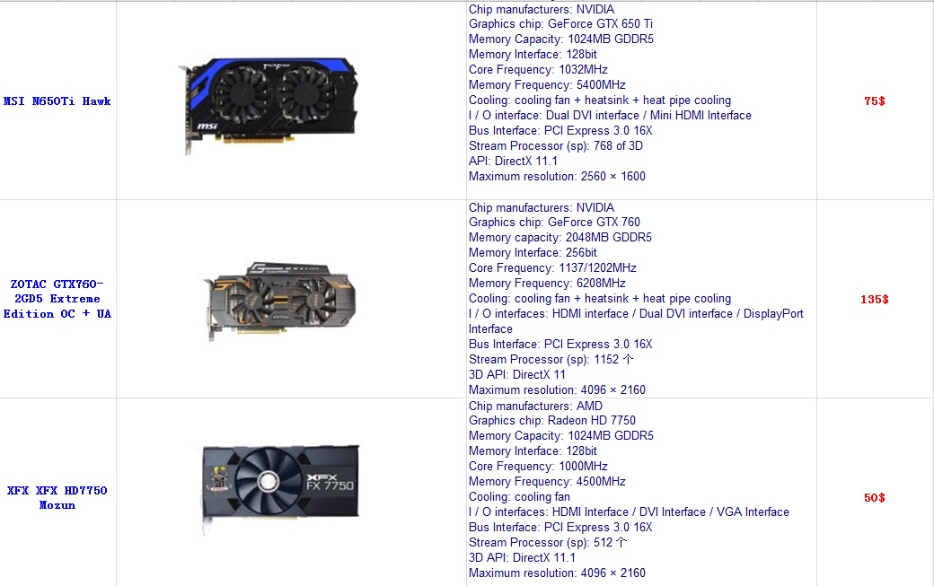Click the 135$ price
Viewport: 934px width, 586px height.
(x=875, y=299)
